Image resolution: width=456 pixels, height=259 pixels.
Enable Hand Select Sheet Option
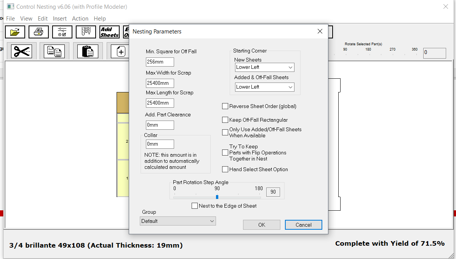(x=225, y=169)
